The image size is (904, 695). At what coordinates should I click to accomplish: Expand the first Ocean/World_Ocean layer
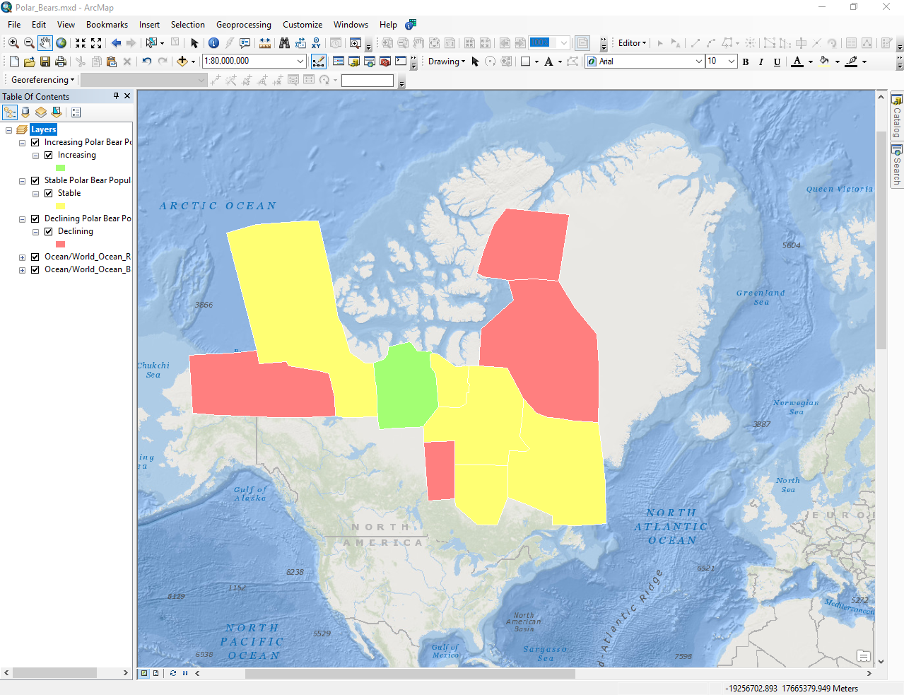(x=22, y=257)
